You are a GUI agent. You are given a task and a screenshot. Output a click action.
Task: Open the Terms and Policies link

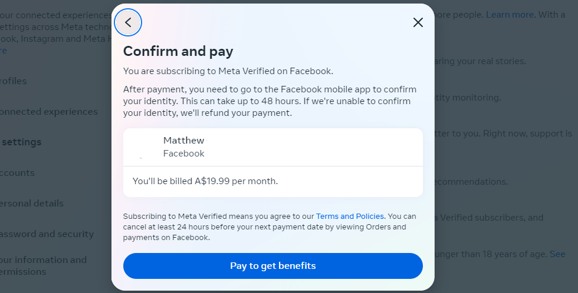coord(350,216)
